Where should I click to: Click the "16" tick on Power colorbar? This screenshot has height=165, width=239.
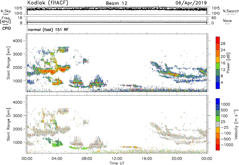point(223,63)
